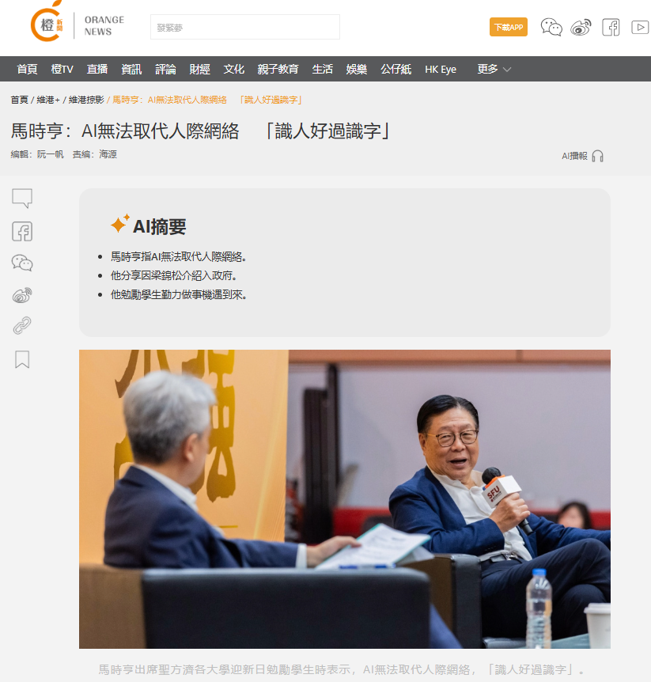This screenshot has height=682, width=651.
Task: Click the 下載APP button
Action: tap(509, 27)
